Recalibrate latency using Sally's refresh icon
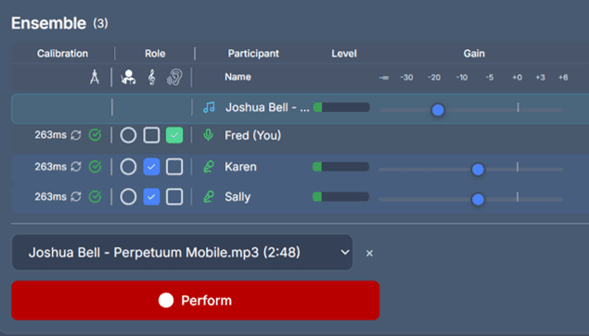Viewport: 589px width, 336px height. 76,196
